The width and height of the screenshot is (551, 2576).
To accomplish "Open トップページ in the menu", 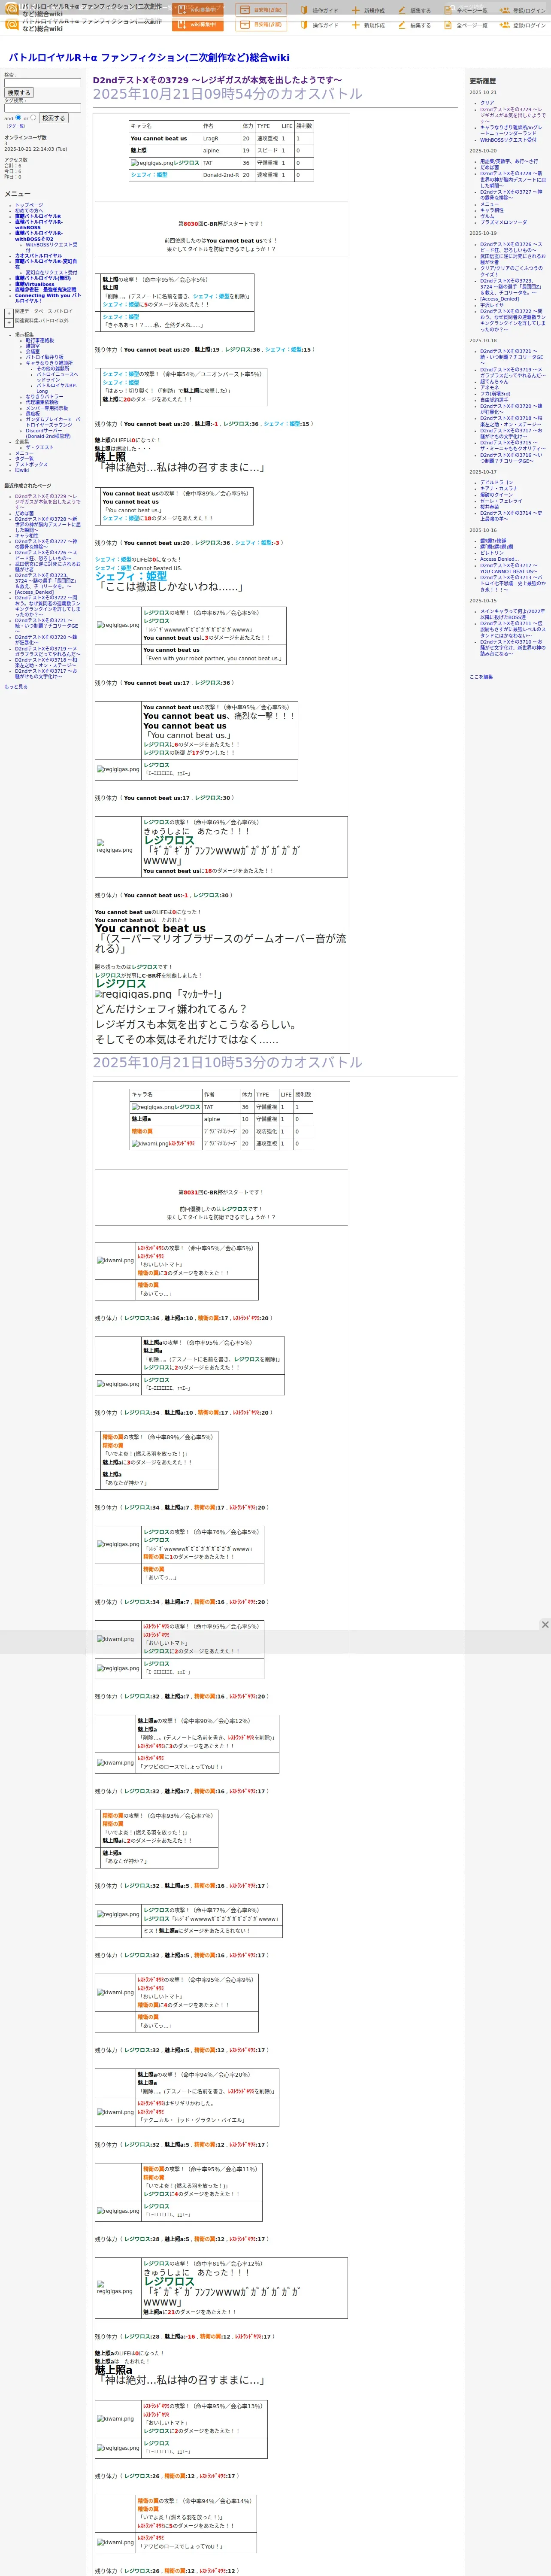I will click(29, 205).
